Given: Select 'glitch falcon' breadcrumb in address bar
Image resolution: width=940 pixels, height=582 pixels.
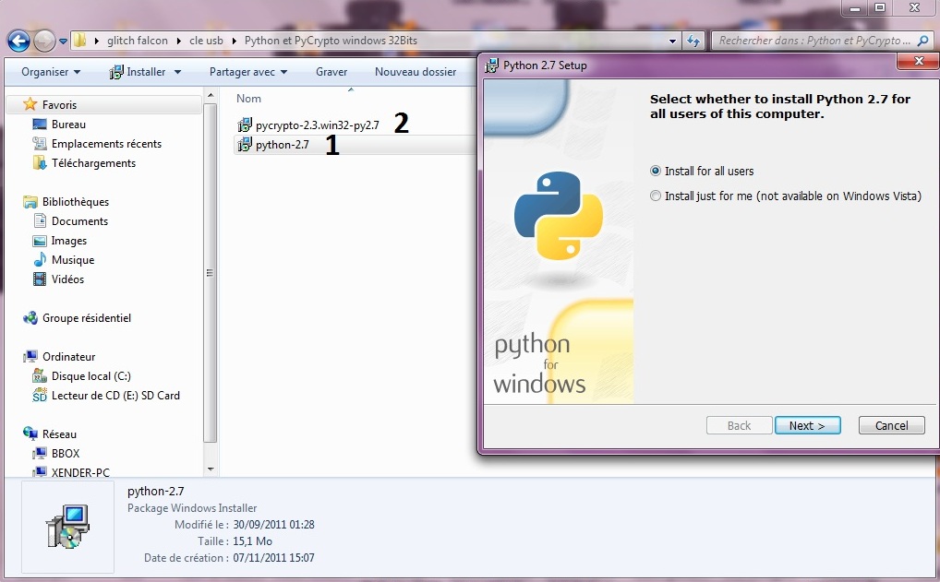Looking at the screenshot, I should (138, 41).
